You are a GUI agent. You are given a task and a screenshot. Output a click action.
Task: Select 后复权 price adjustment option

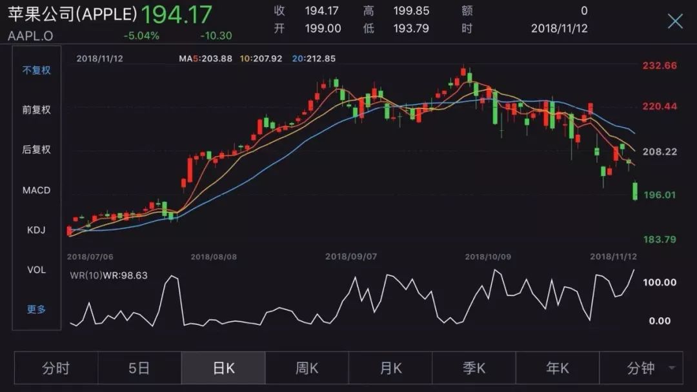coord(36,149)
